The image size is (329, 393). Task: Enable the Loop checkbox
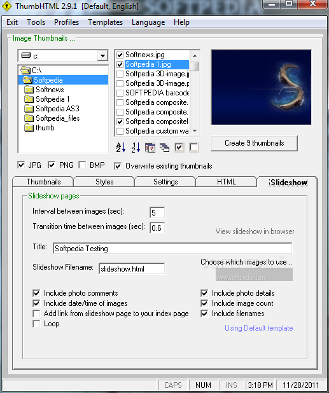(x=36, y=324)
